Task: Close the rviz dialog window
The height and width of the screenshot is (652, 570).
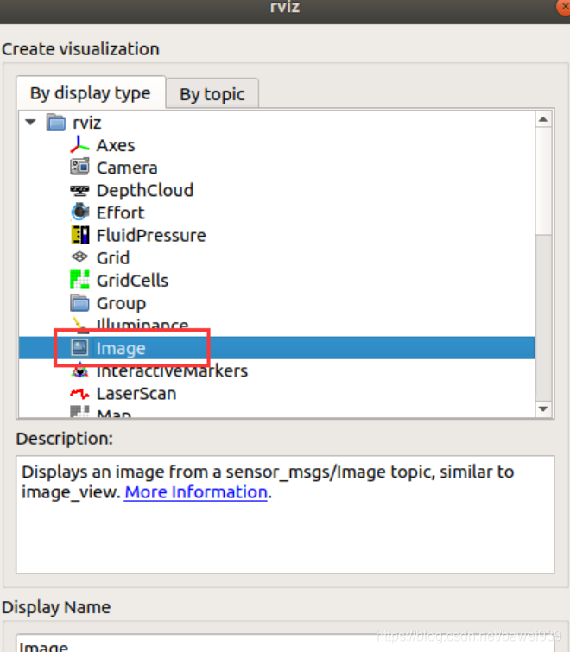Action: [x=564, y=7]
